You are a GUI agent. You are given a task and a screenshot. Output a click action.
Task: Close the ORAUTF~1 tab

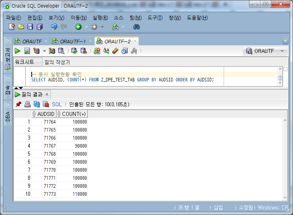[x=91, y=41]
